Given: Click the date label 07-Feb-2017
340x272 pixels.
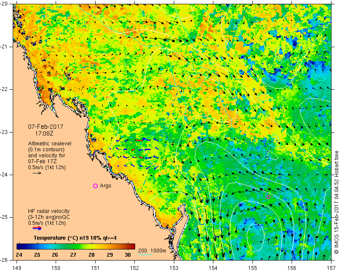Looking at the screenshot, I should tap(45, 127).
